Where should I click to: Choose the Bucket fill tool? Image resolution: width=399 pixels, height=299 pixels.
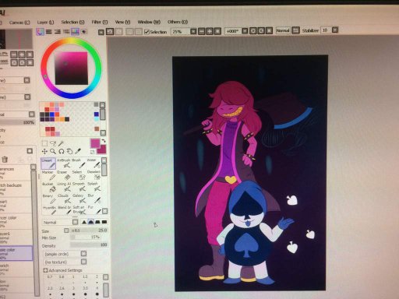(x=48, y=187)
